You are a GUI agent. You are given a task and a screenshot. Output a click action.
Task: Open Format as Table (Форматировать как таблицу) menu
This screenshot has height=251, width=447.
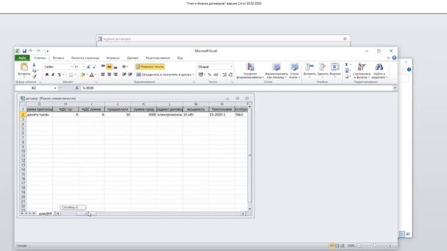pyautogui.click(x=276, y=71)
